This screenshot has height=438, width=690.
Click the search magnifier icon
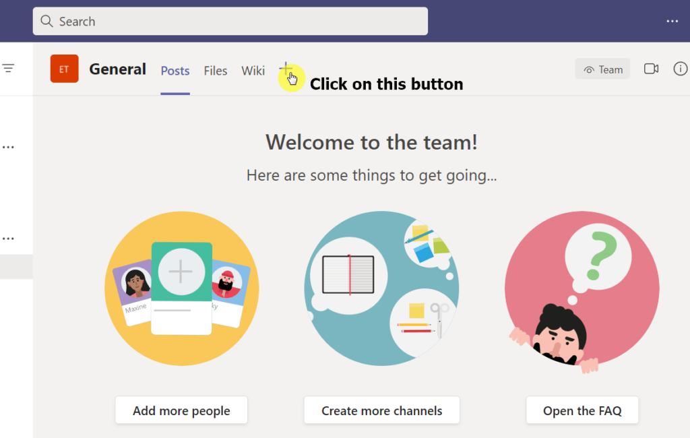click(46, 21)
